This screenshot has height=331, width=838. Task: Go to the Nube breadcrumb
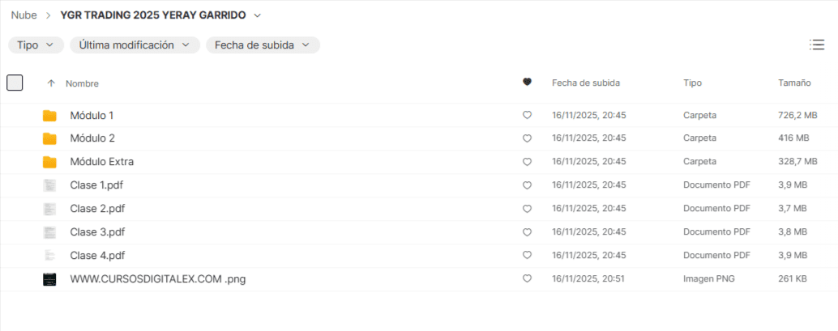[24, 15]
